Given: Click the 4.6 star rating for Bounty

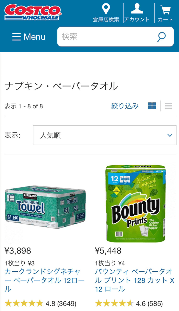Looking at the screenshot, I should tap(129, 303).
